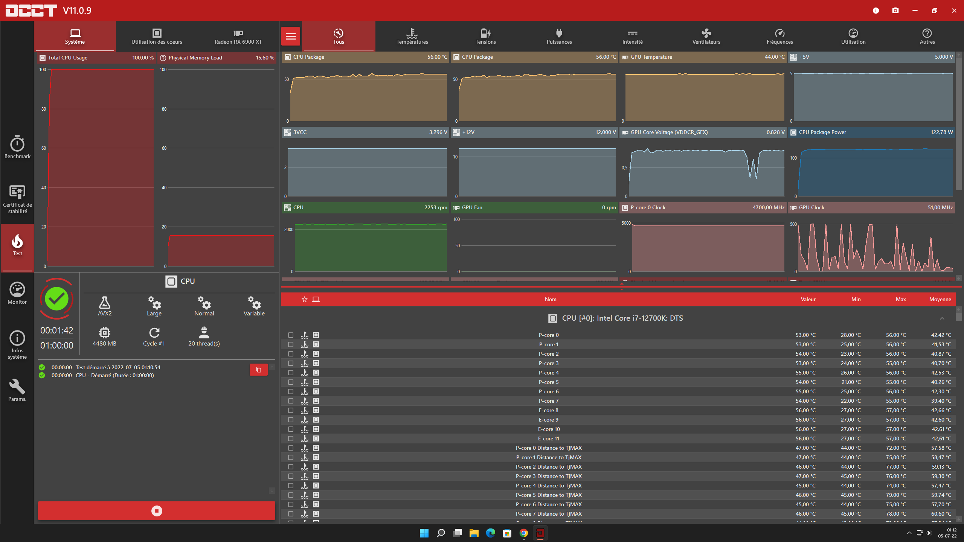Check the P-core 0 row checkbox

click(291, 335)
